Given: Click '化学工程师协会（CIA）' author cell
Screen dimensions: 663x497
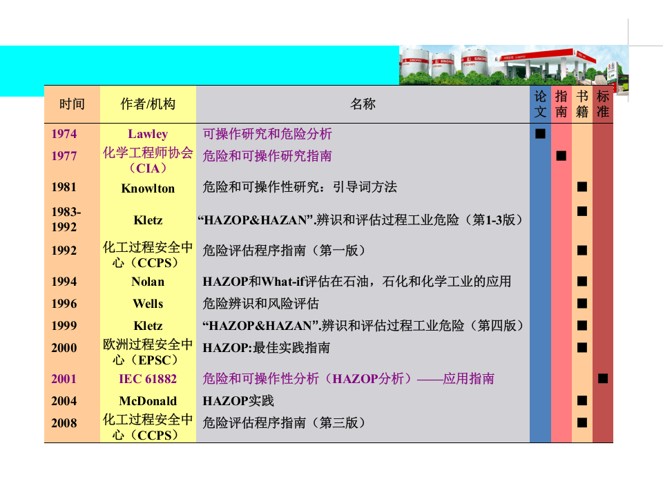Looking at the screenshot, I should (x=148, y=161).
